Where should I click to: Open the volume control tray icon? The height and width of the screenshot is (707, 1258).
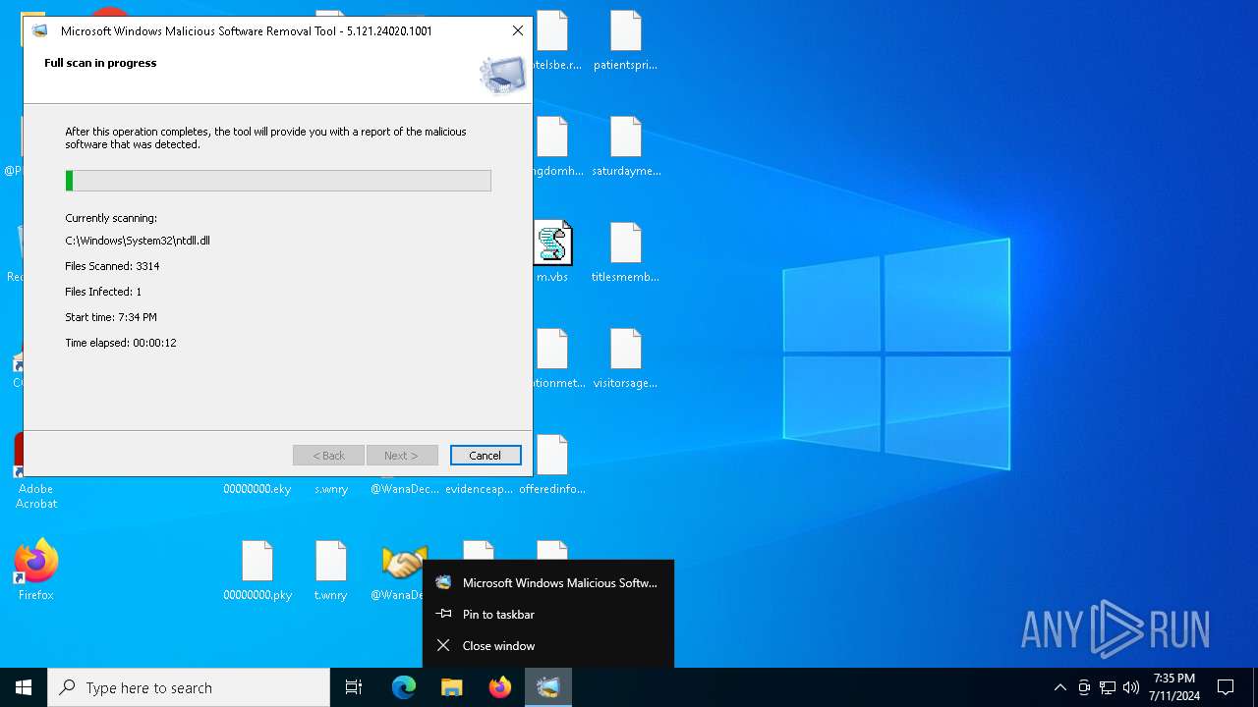[1131, 687]
